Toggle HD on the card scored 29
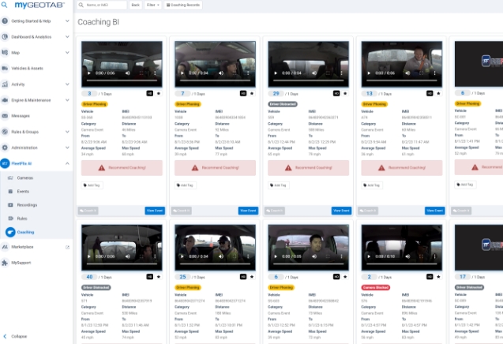 (x=336, y=94)
